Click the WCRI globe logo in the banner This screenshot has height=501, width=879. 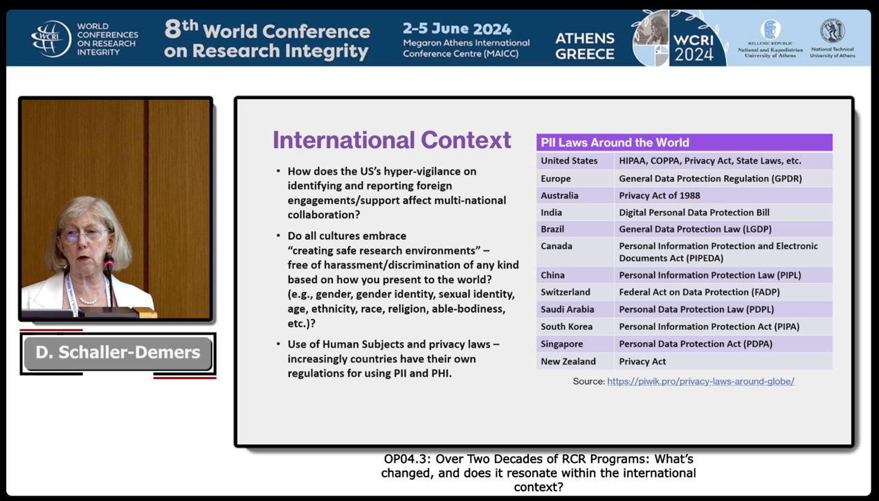click(51, 38)
